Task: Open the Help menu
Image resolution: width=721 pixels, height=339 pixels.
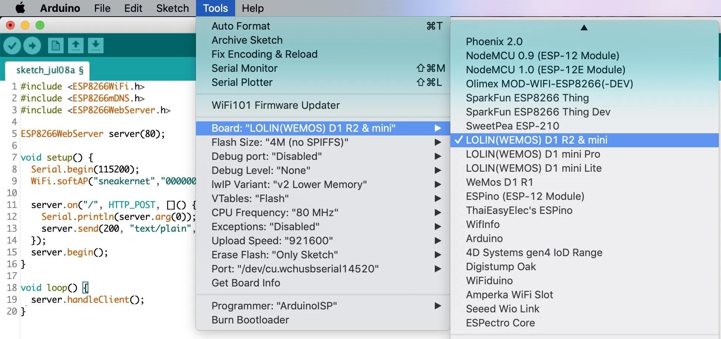Action: pos(253,8)
